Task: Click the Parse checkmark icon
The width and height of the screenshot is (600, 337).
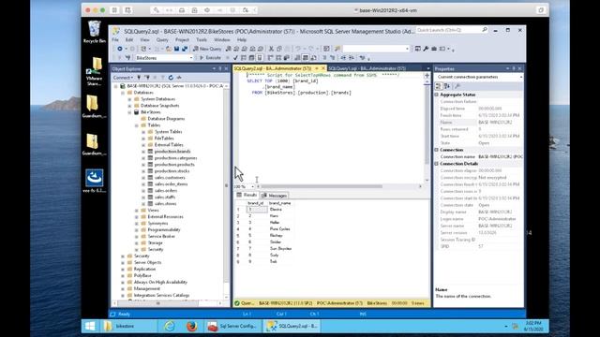Action: pos(235,58)
